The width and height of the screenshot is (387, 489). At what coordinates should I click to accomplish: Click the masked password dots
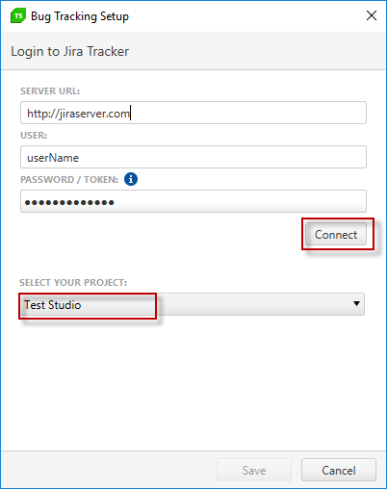[69, 202]
